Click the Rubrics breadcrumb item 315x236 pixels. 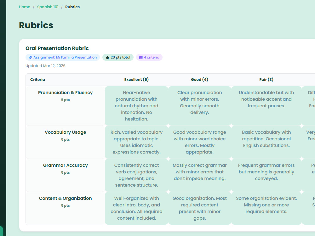[x=72, y=7]
